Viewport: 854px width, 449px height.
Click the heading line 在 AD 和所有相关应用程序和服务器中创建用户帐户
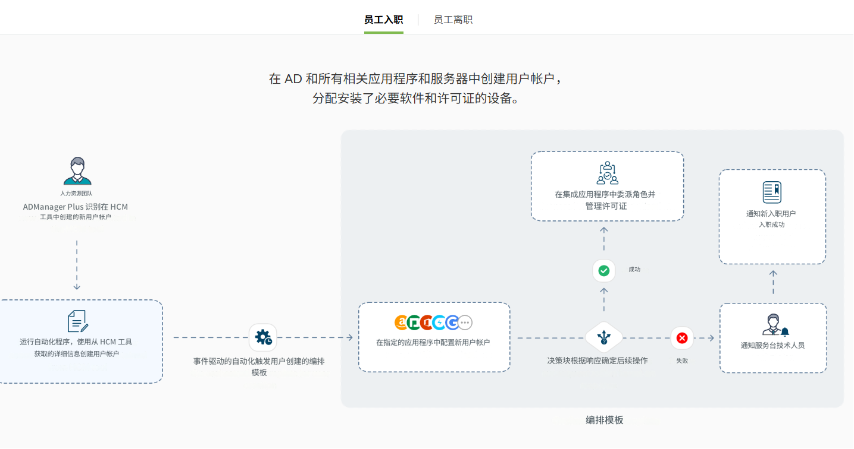(415, 79)
